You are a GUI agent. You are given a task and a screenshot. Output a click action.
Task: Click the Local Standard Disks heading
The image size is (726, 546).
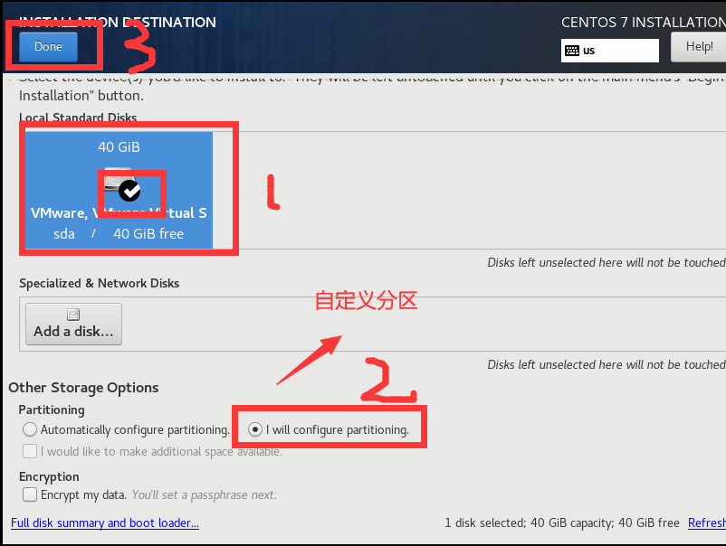pos(78,118)
